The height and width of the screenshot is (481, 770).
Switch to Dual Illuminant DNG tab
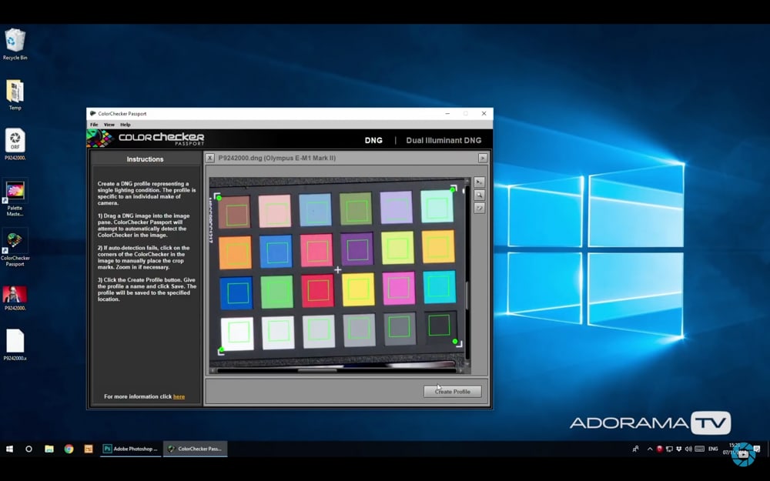pos(443,141)
